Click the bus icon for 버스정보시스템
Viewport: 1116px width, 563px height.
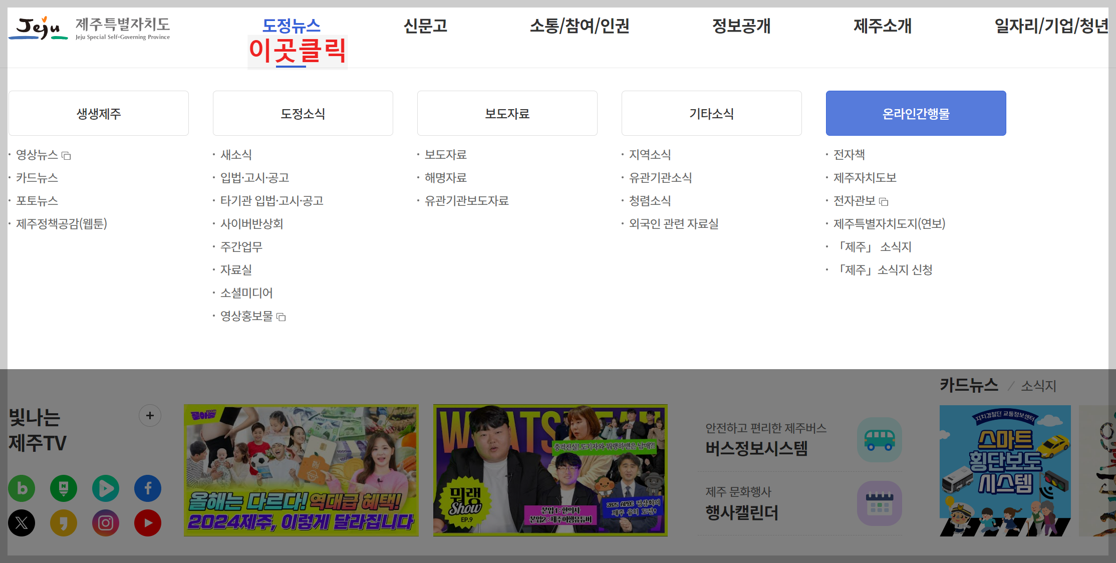[879, 440]
